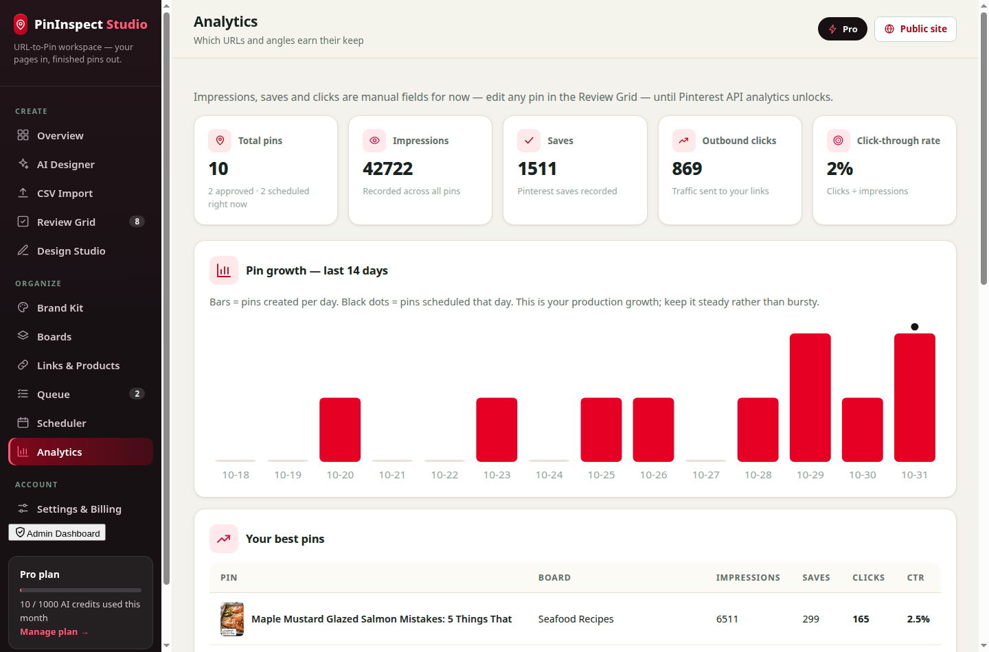Click the PinInspect Studio logo pin icon
This screenshot has height=652, width=989.
tap(21, 25)
